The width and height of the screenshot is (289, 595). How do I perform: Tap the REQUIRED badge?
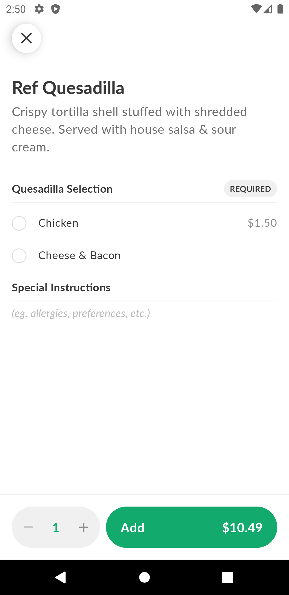[x=250, y=189]
